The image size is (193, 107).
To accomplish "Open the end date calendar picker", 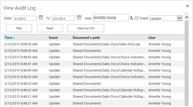I will pos(79,18).
